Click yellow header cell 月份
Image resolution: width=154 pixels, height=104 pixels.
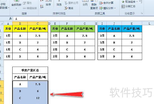[8, 29]
